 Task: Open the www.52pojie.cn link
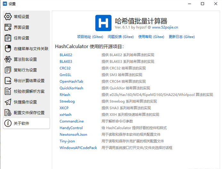[165, 27]
